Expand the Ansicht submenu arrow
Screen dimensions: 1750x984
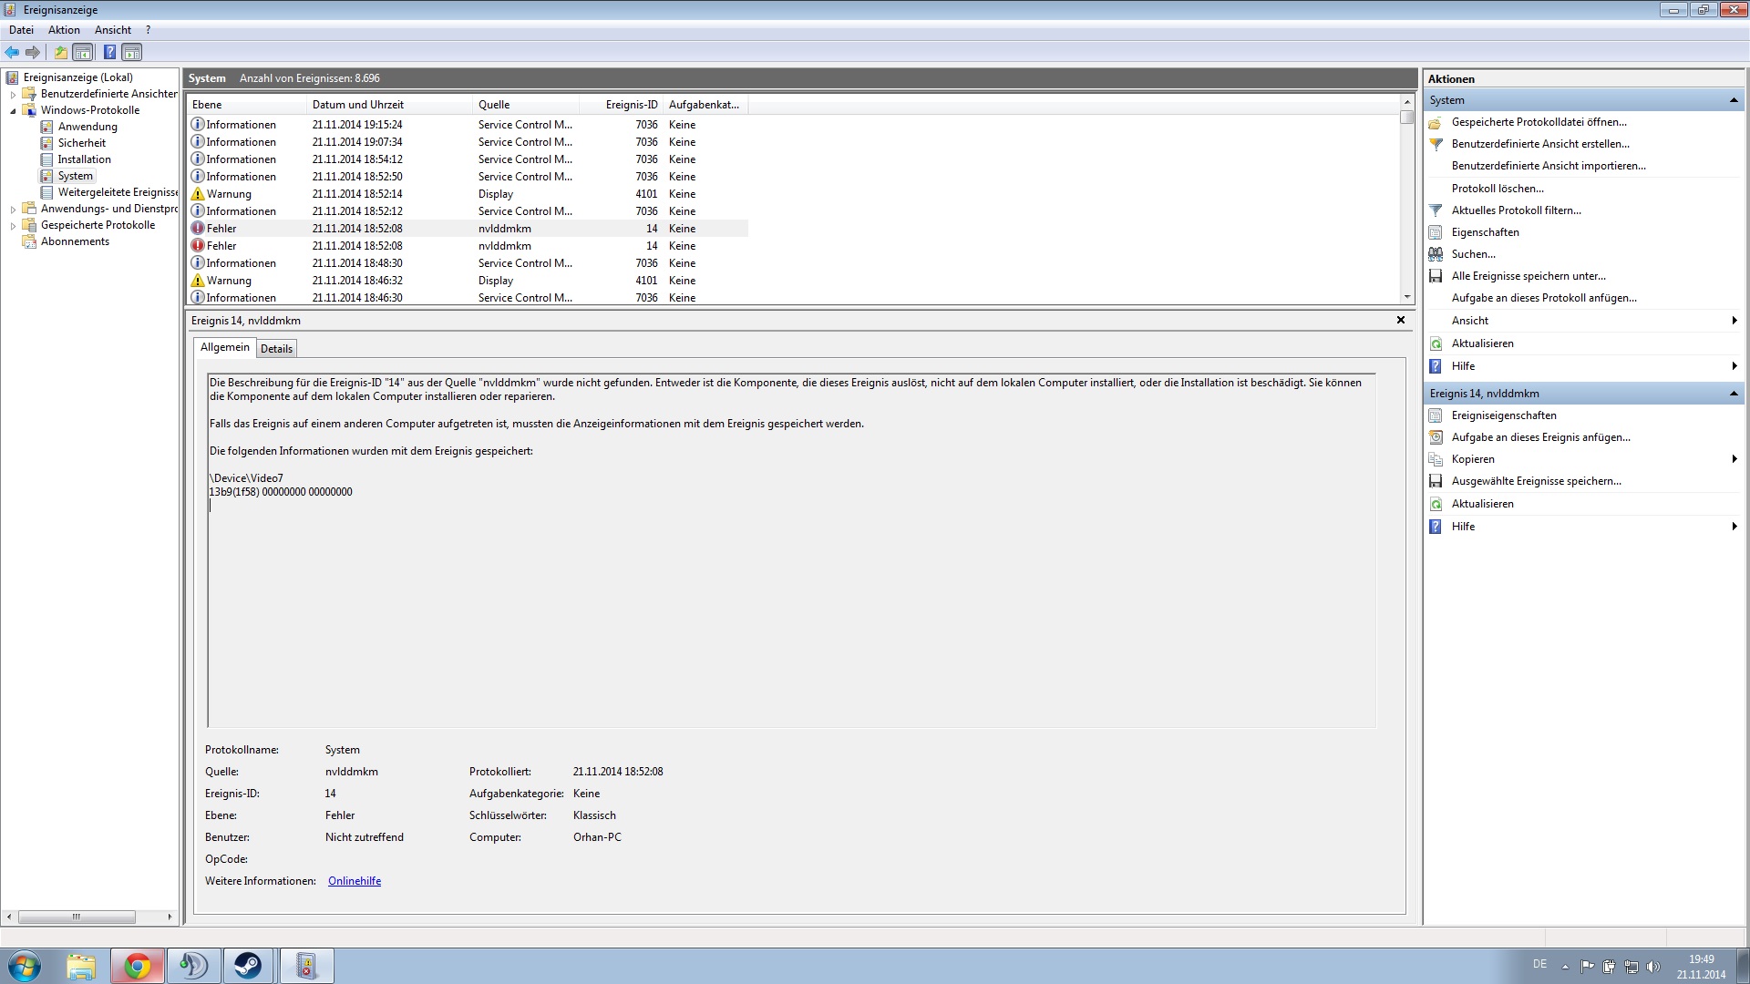tap(1734, 321)
